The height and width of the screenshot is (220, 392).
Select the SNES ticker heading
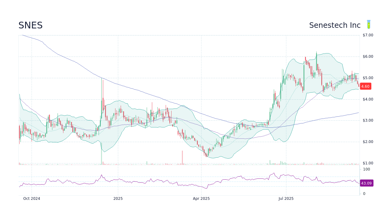30,25
